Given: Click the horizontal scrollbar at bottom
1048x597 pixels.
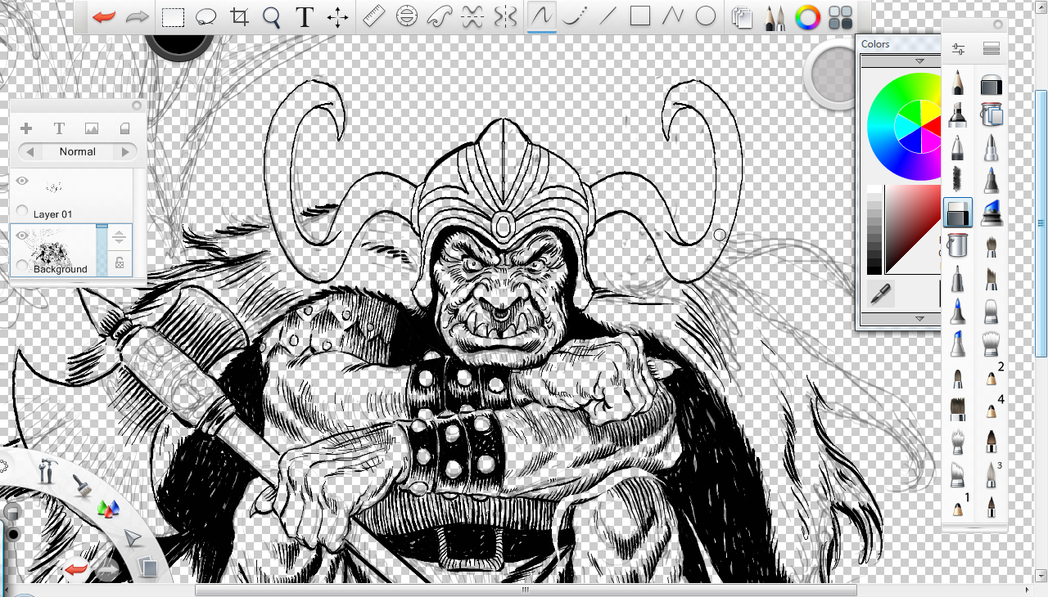Looking at the screenshot, I should [x=526, y=590].
